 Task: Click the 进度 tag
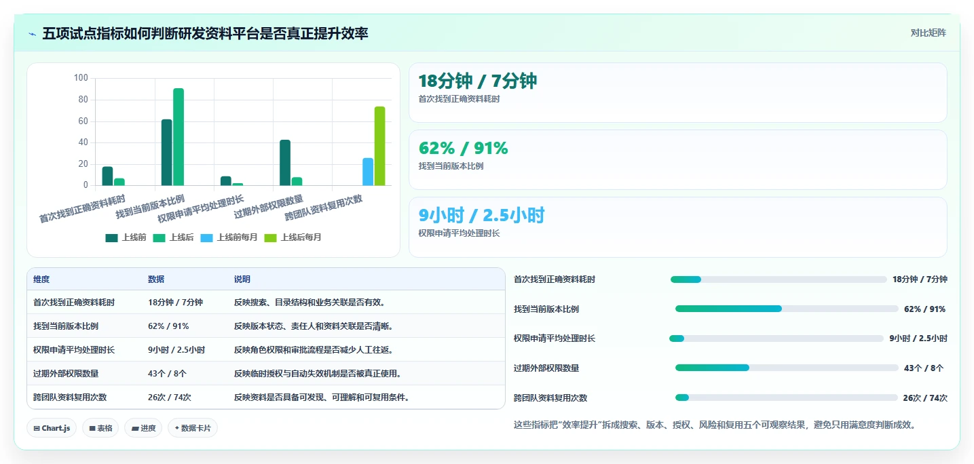pyautogui.click(x=143, y=428)
